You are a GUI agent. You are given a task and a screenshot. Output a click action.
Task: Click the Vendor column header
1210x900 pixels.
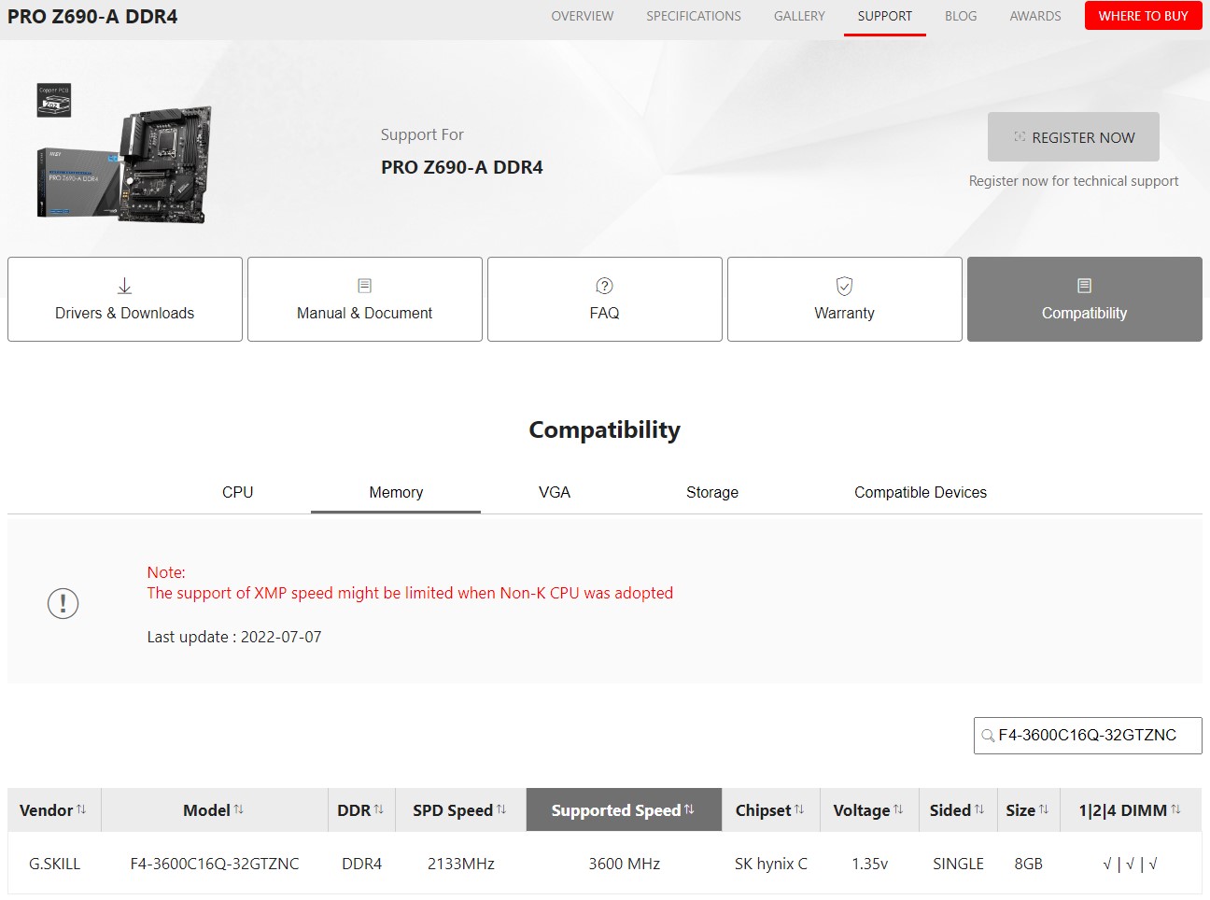[x=54, y=809]
